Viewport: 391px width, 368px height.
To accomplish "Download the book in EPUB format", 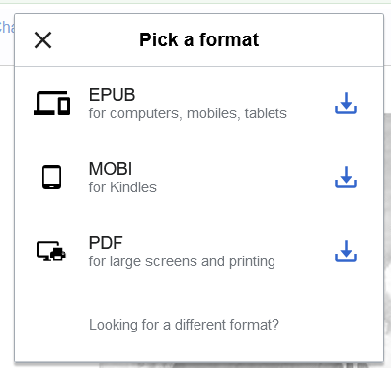I will 346,104.
